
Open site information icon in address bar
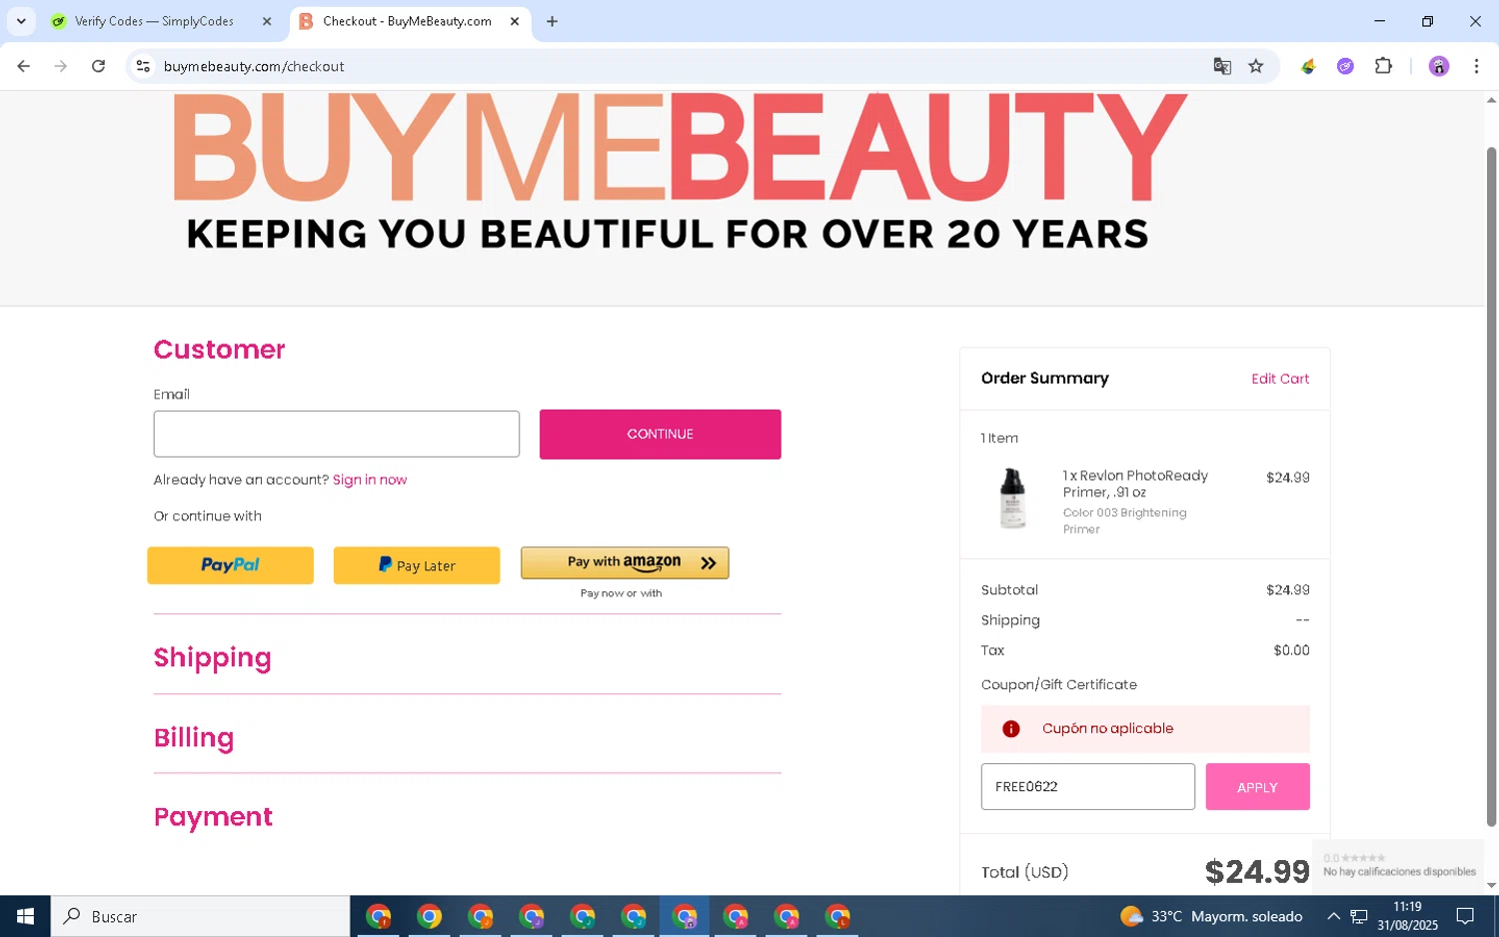143,66
